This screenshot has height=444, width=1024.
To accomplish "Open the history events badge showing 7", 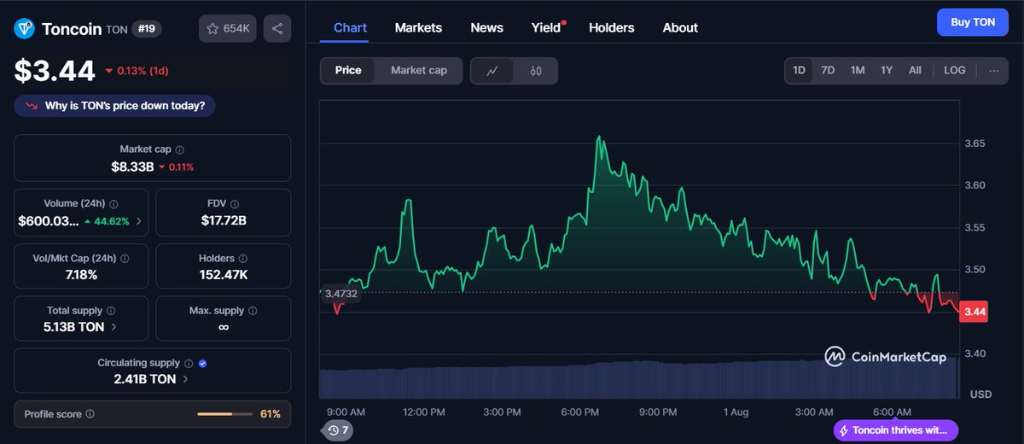I will tap(337, 430).
